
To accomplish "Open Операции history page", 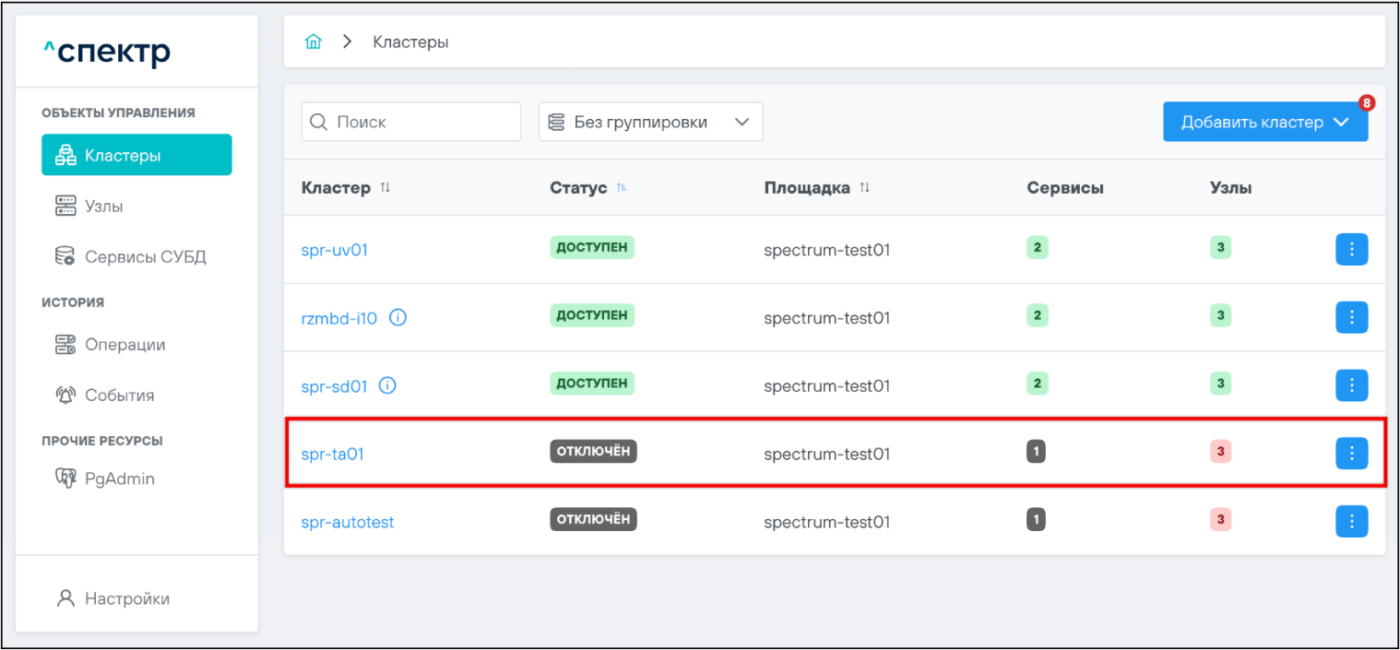I will [125, 345].
